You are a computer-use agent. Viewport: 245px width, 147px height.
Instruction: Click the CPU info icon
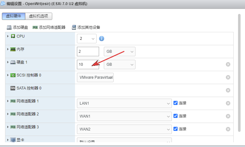click(102, 39)
